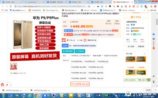Viewport: 158px width, 98px height.
Task: Click the pencil feedback icon in sidebar
Action: pyautogui.click(x=154, y=76)
